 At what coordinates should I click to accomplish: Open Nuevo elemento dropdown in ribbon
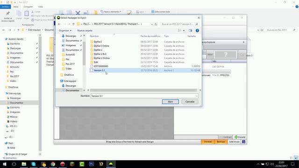(111, 12)
